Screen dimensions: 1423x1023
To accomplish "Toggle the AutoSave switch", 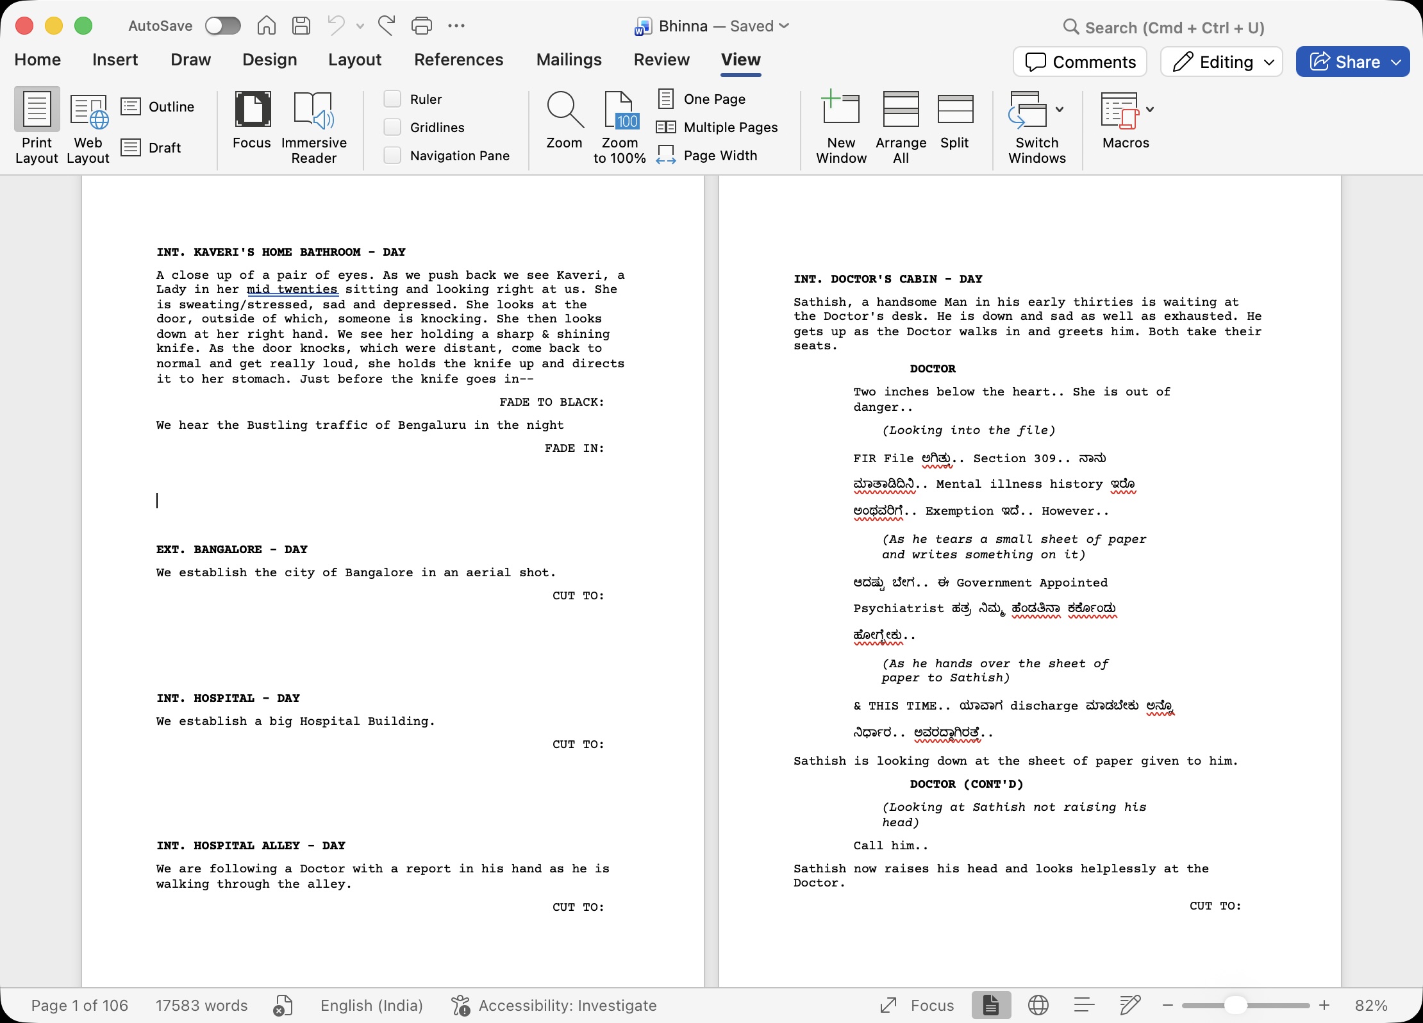I will tap(222, 26).
